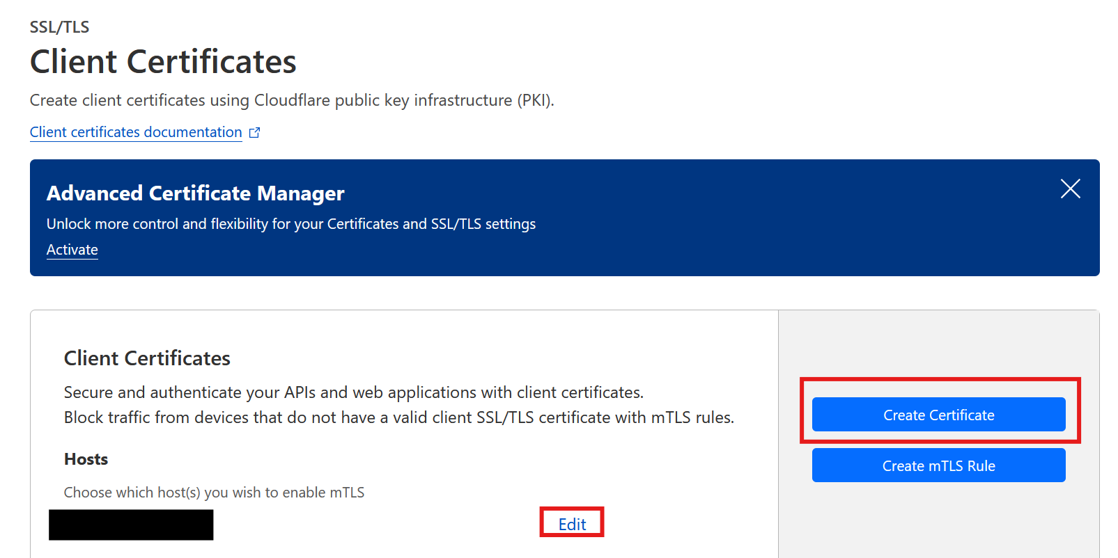Viewport: 1118px width, 558px height.
Task: Click the gray panel below Create mTLS Rule
Action: (x=938, y=522)
